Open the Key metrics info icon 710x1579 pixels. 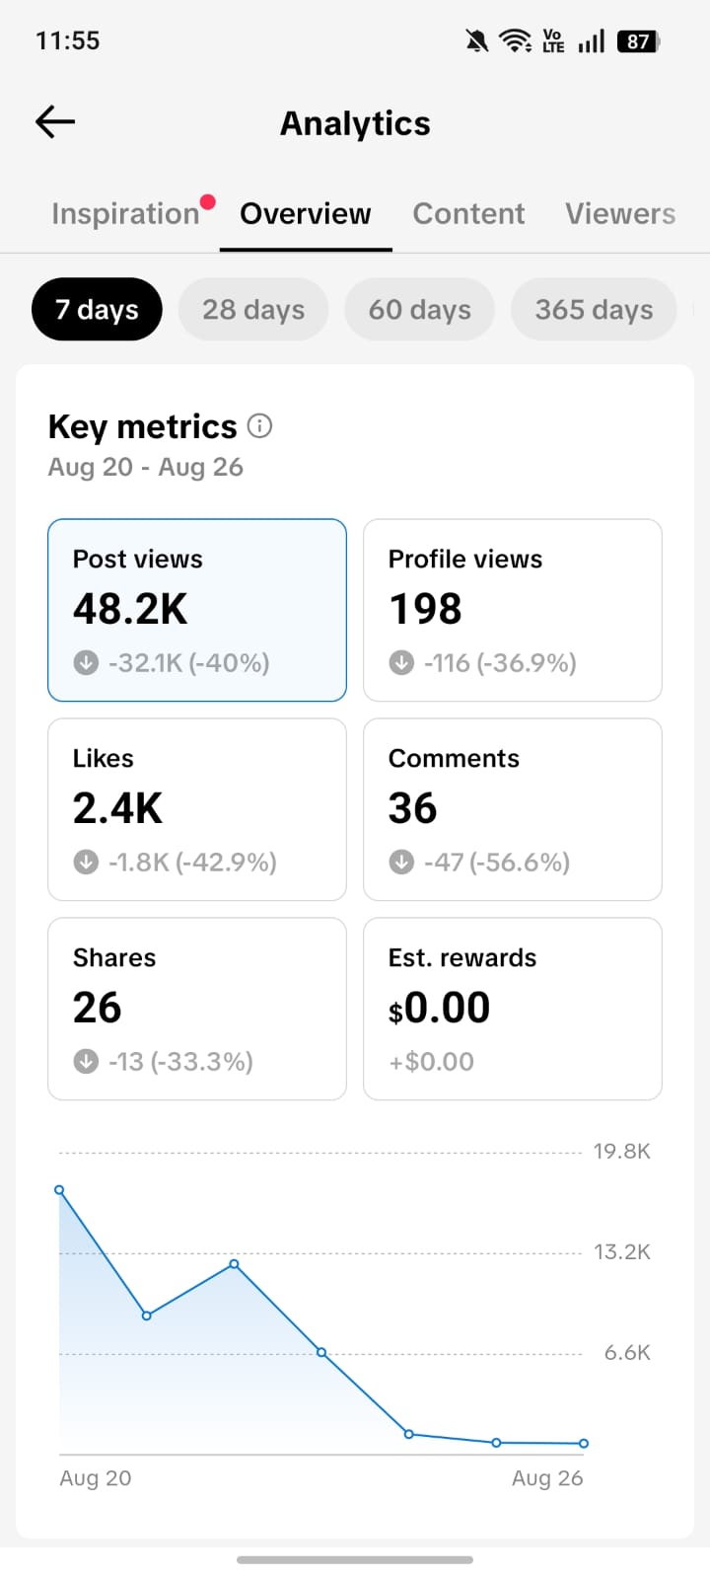point(259,425)
